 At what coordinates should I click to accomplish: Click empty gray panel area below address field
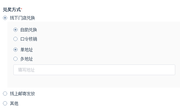(94, 81)
